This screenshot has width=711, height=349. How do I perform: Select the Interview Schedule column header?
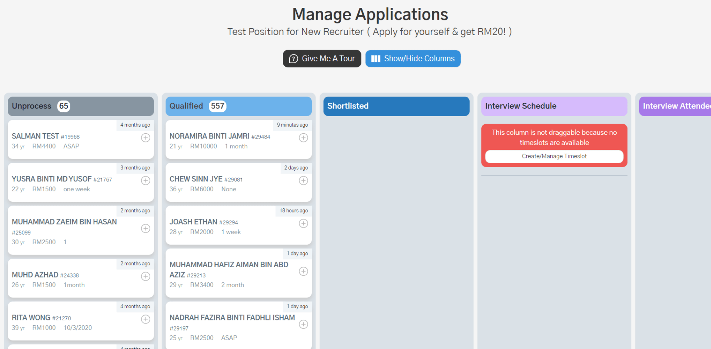pyautogui.click(x=554, y=106)
